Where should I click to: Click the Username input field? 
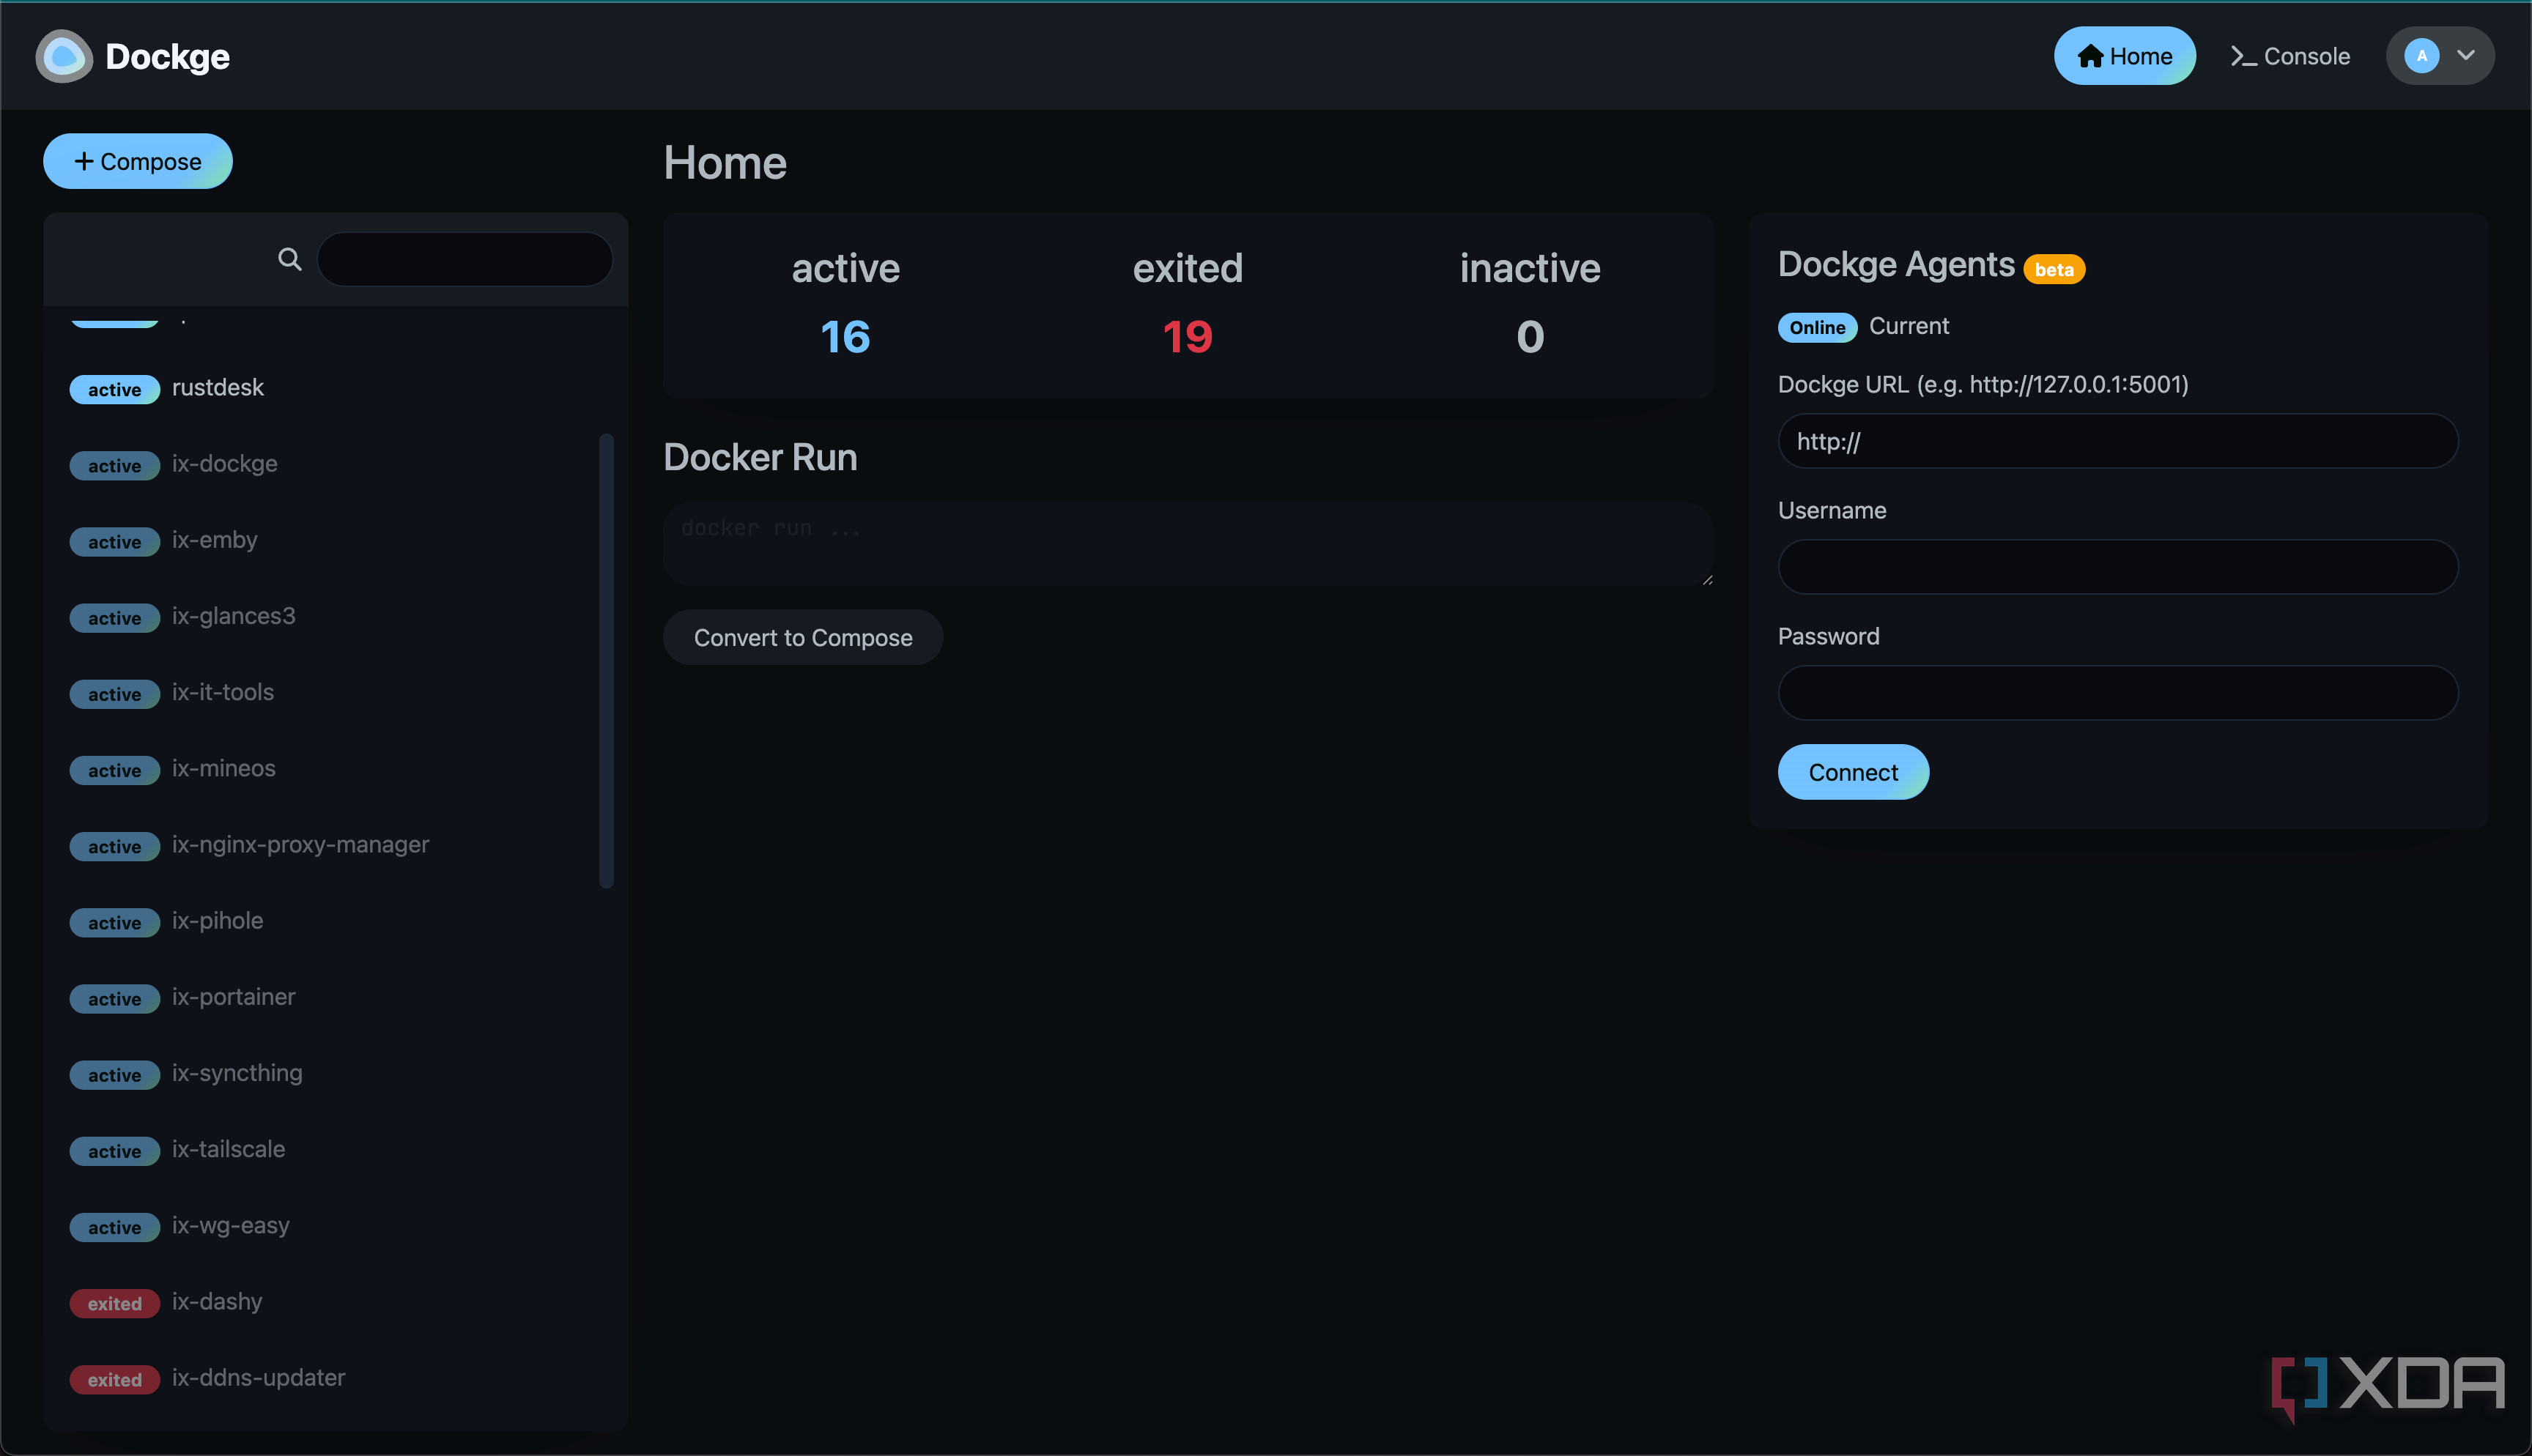(2117, 567)
